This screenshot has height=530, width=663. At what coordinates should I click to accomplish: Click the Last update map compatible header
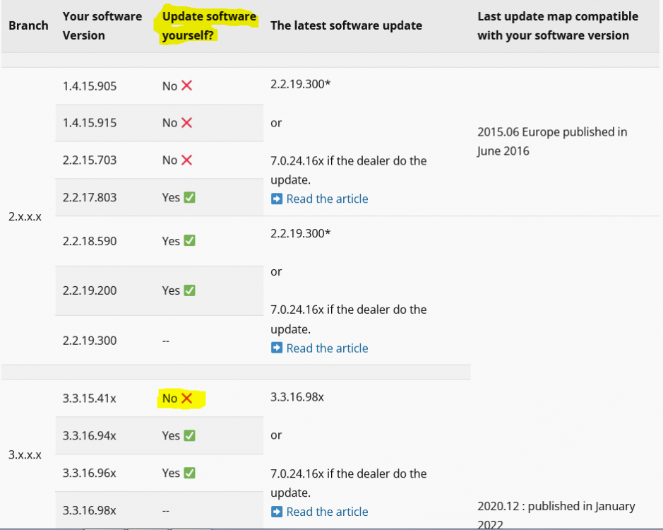pos(558,25)
